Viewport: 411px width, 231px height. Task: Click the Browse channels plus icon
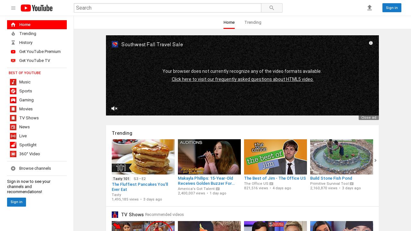pos(13,168)
